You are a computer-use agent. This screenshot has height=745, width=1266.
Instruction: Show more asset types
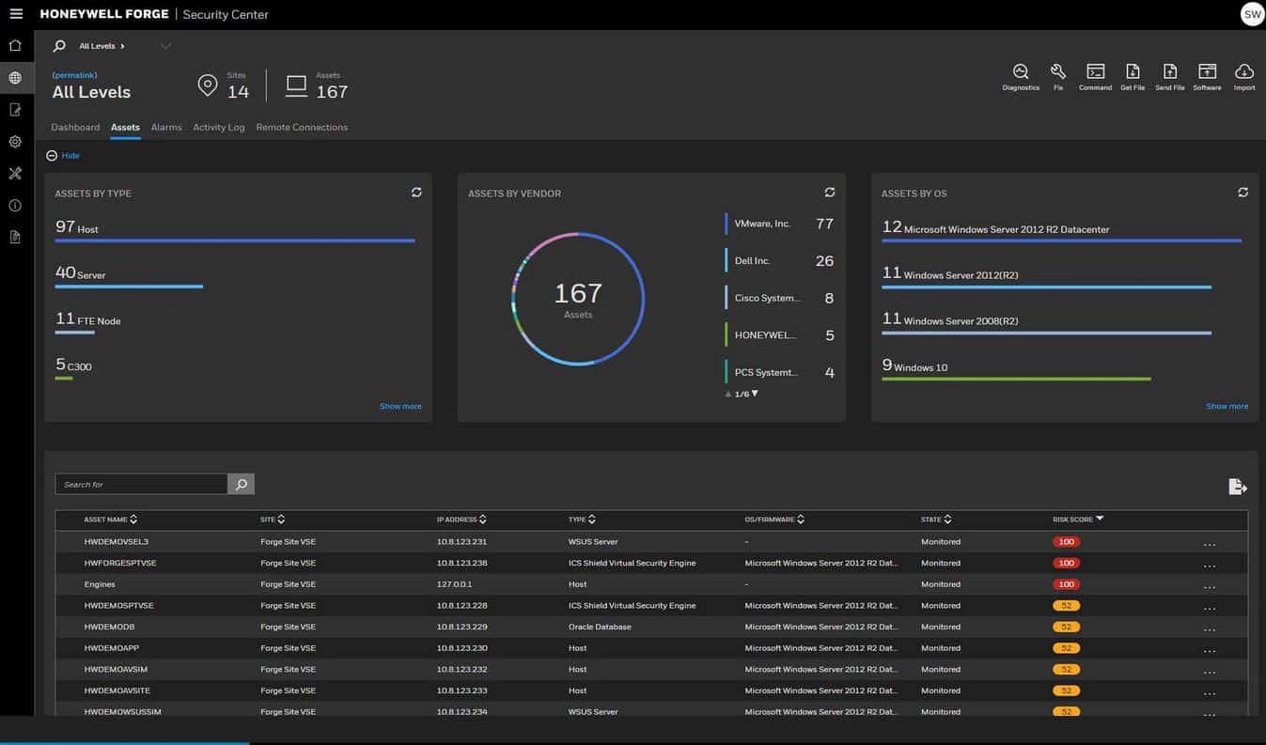pos(400,406)
